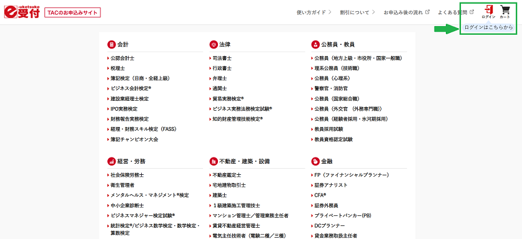Open 公務員（心理系）

click(332, 78)
